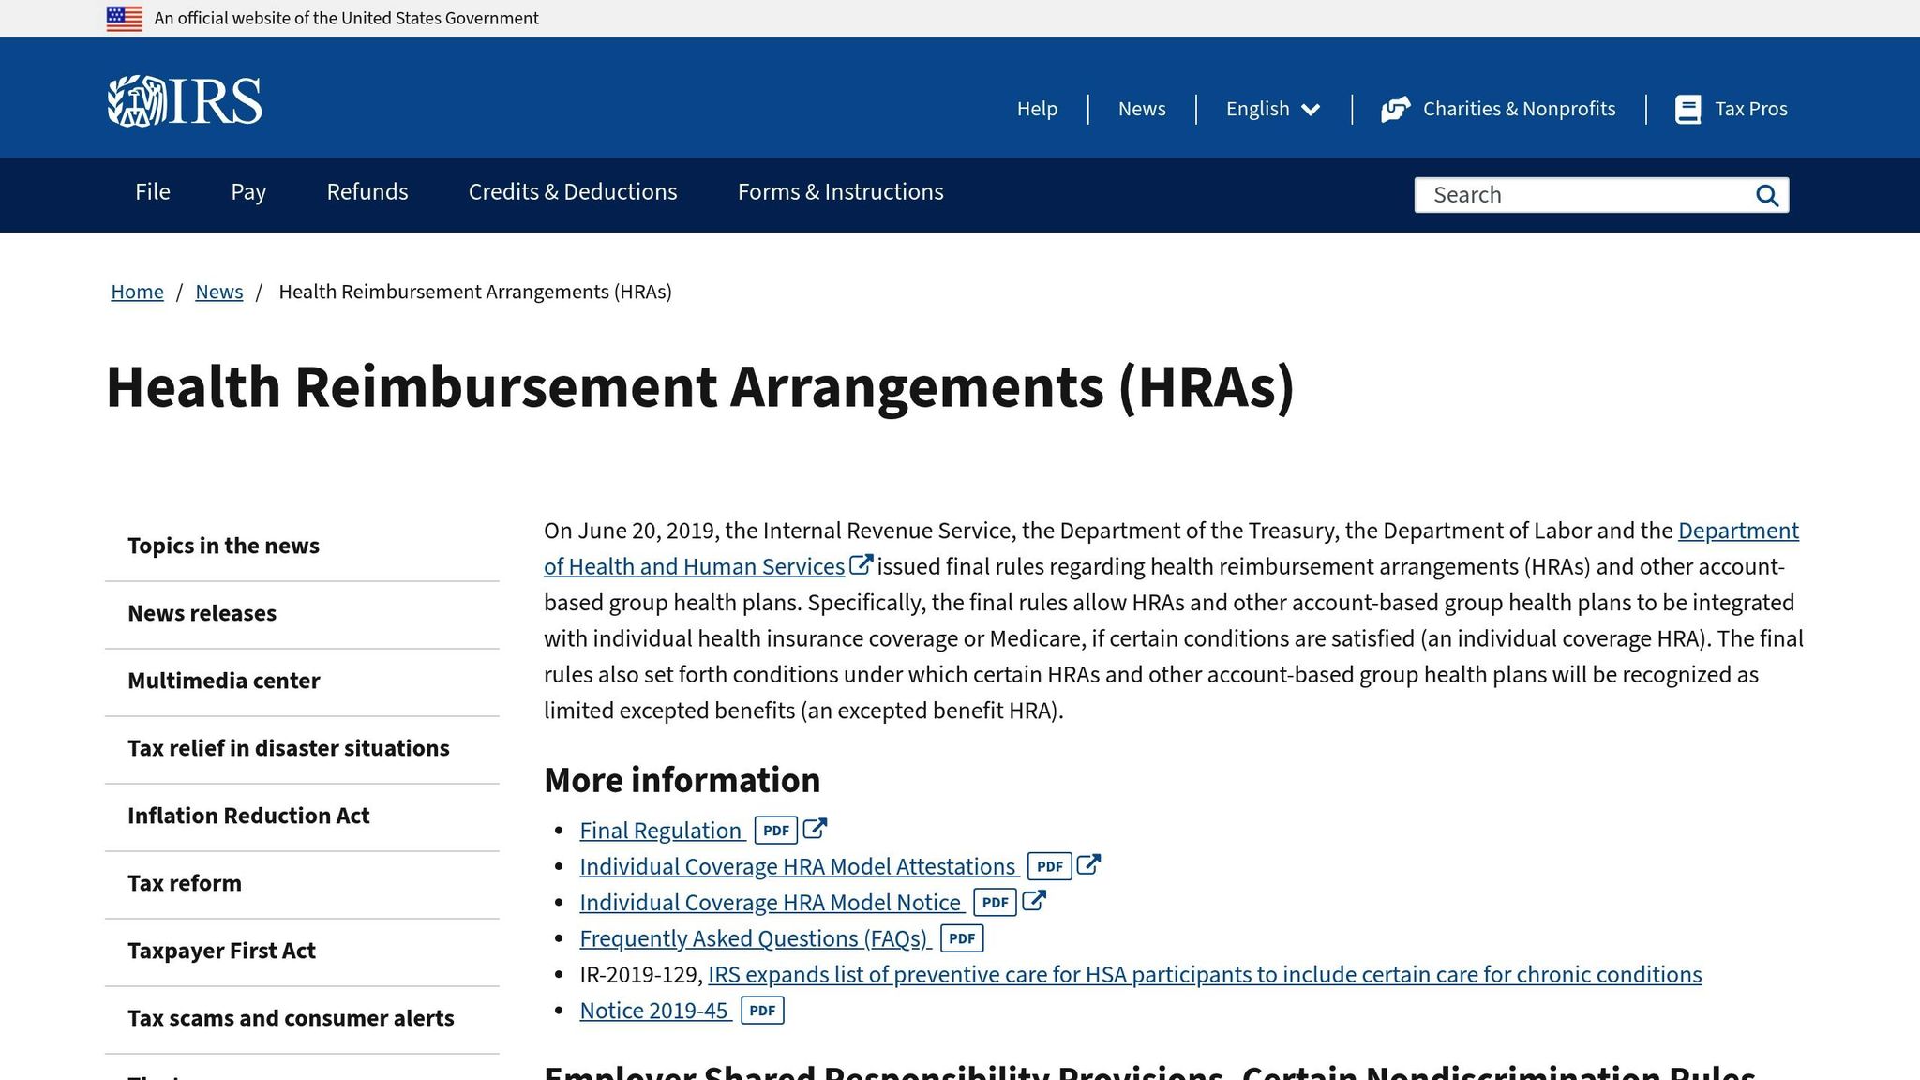The width and height of the screenshot is (1920, 1080).
Task: Click 'An official website of the United States Government'
Action: coord(346,19)
